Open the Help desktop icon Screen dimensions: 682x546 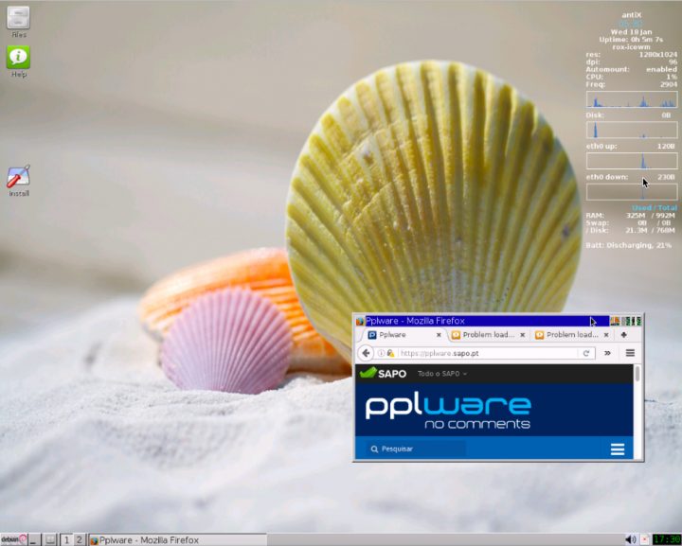point(19,58)
